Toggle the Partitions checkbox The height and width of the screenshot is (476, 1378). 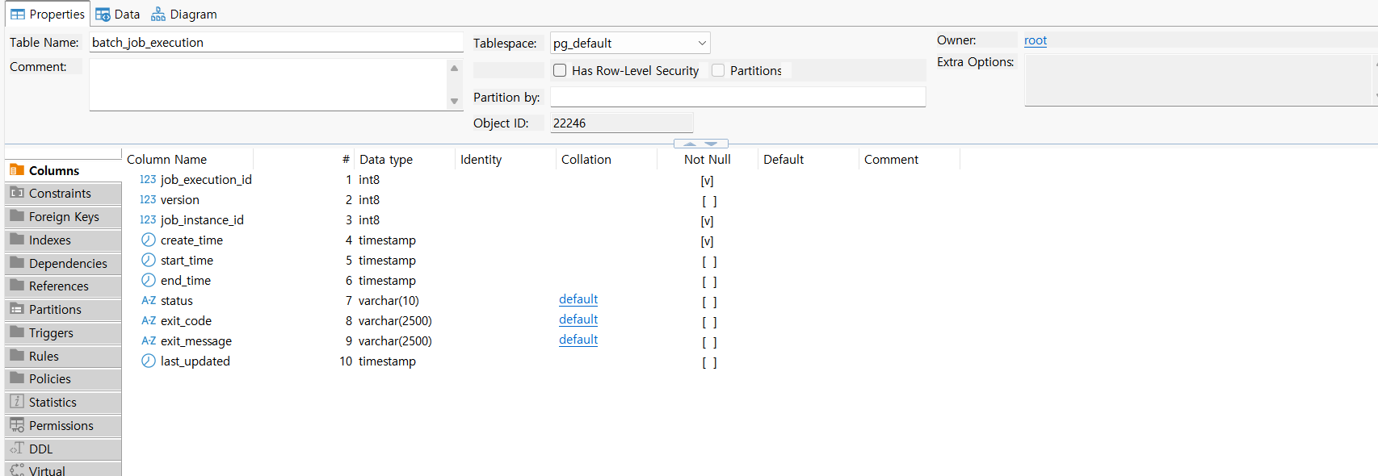click(718, 70)
